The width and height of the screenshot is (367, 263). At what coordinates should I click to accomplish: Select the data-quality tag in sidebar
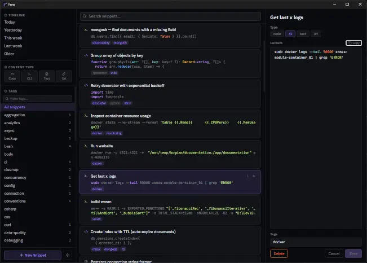coord(37,233)
